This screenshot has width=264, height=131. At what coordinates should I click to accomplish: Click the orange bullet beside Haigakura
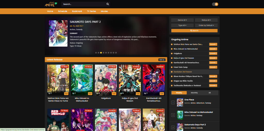pos(172,54)
